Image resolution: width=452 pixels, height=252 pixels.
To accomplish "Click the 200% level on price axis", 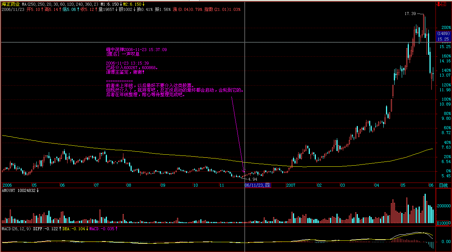I will [445, 28].
